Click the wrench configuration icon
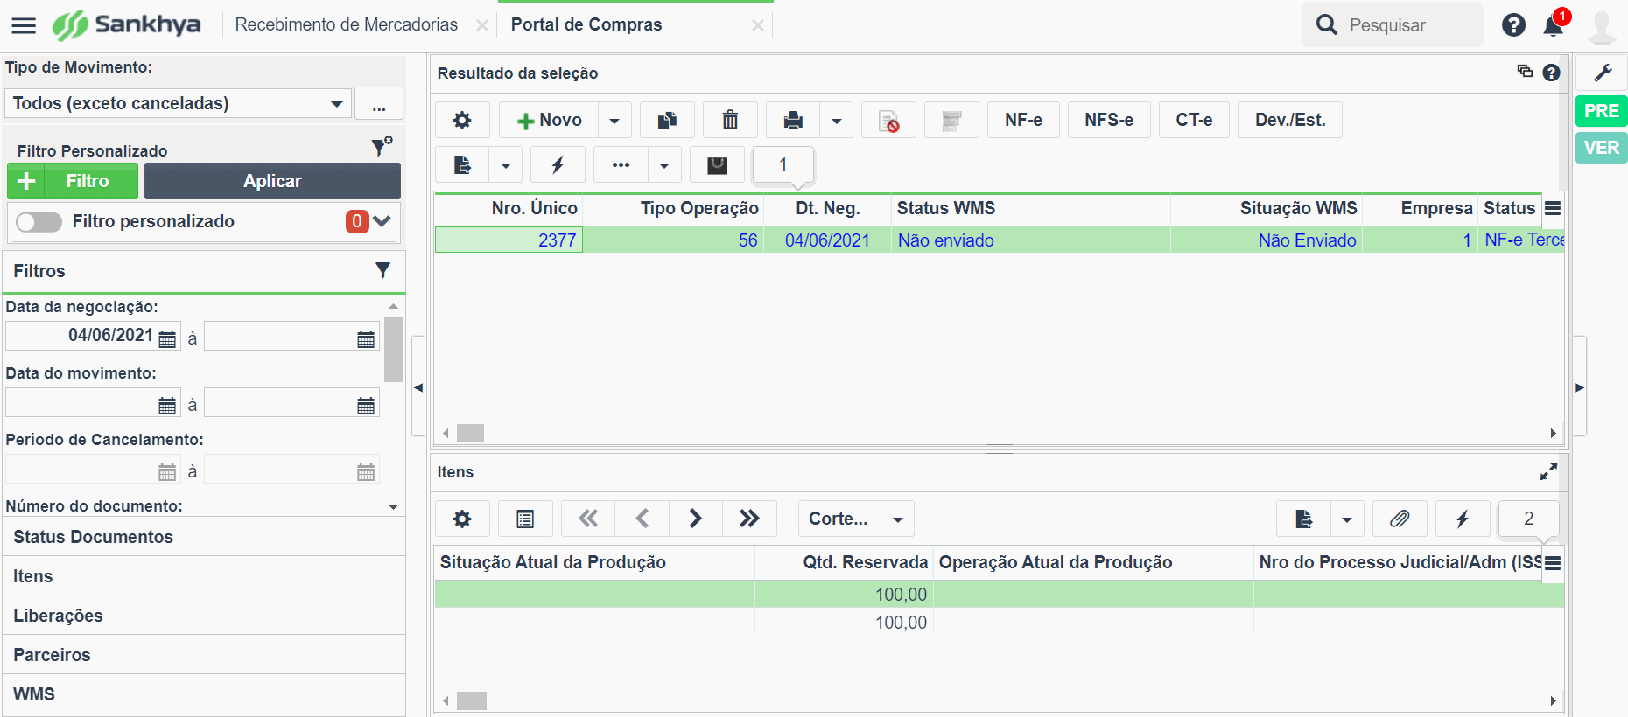The width and height of the screenshot is (1628, 717). 1602,73
